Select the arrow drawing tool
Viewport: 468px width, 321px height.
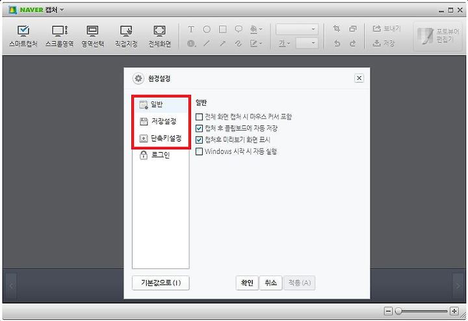223,44
